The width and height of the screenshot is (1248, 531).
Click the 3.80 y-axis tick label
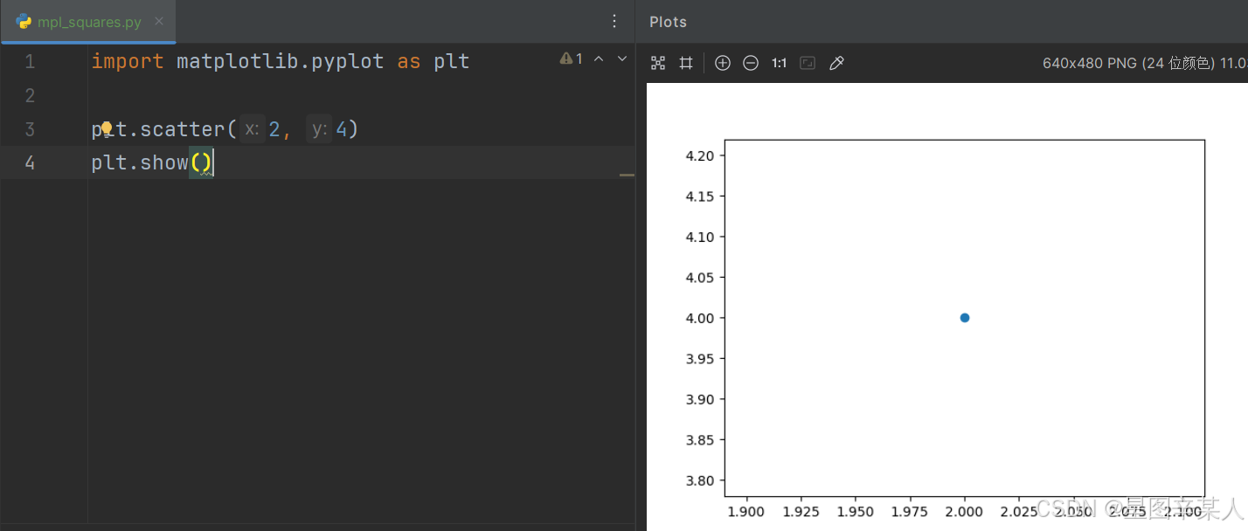(x=700, y=480)
